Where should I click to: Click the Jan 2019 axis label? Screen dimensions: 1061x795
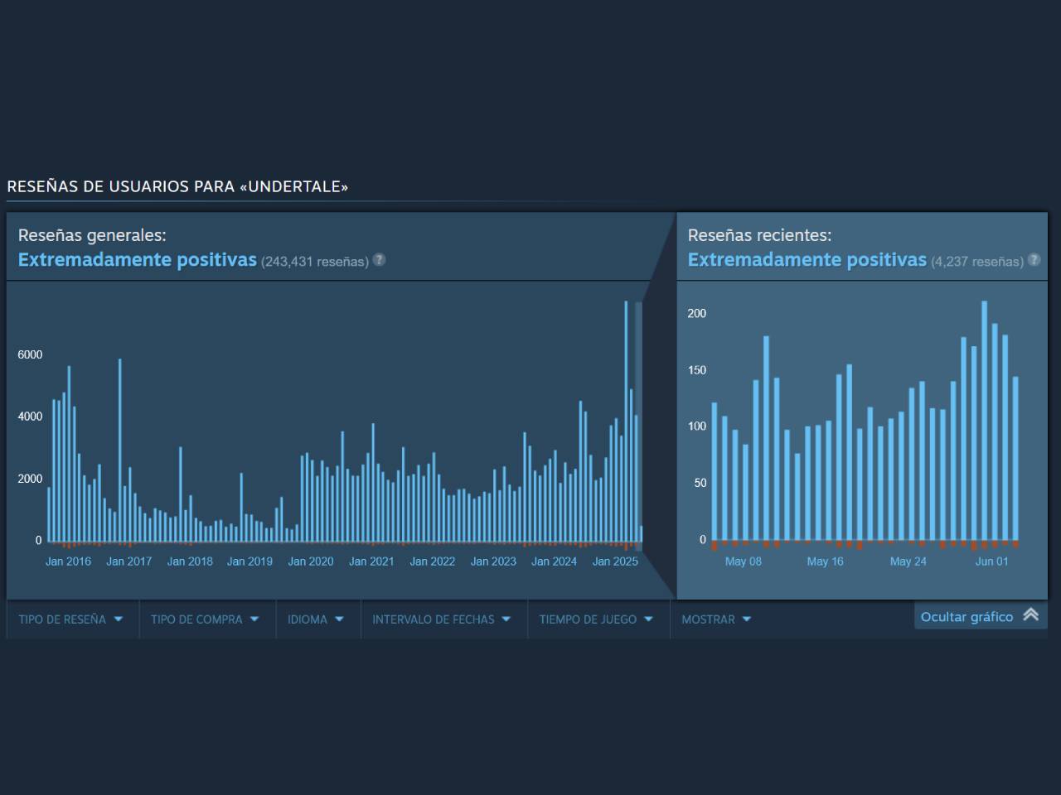coord(250,561)
